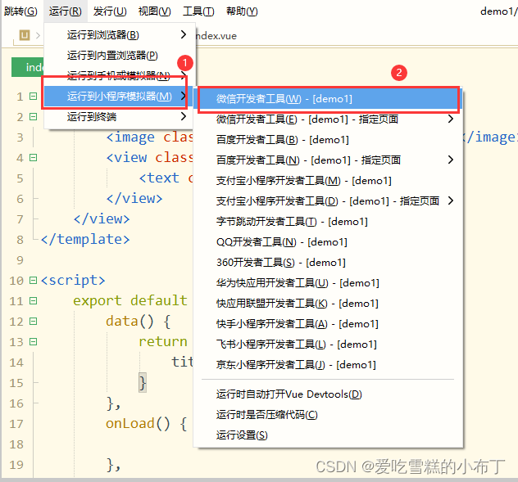Choose 运行到内置浏览器(P) entry

[x=120, y=55]
